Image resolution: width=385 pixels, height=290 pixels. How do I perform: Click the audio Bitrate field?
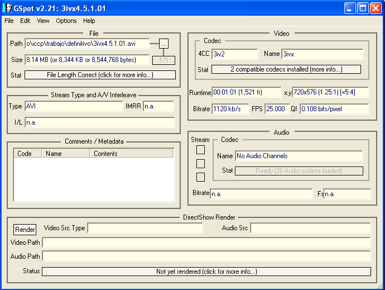click(x=261, y=194)
